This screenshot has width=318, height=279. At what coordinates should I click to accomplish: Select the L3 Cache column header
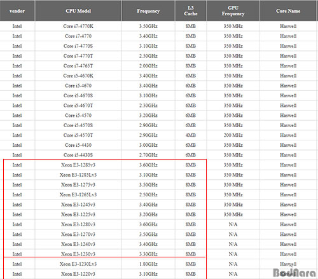[191, 11]
